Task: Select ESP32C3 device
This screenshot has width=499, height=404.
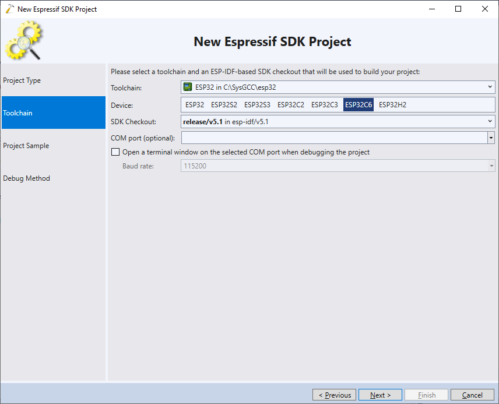Action: click(325, 105)
